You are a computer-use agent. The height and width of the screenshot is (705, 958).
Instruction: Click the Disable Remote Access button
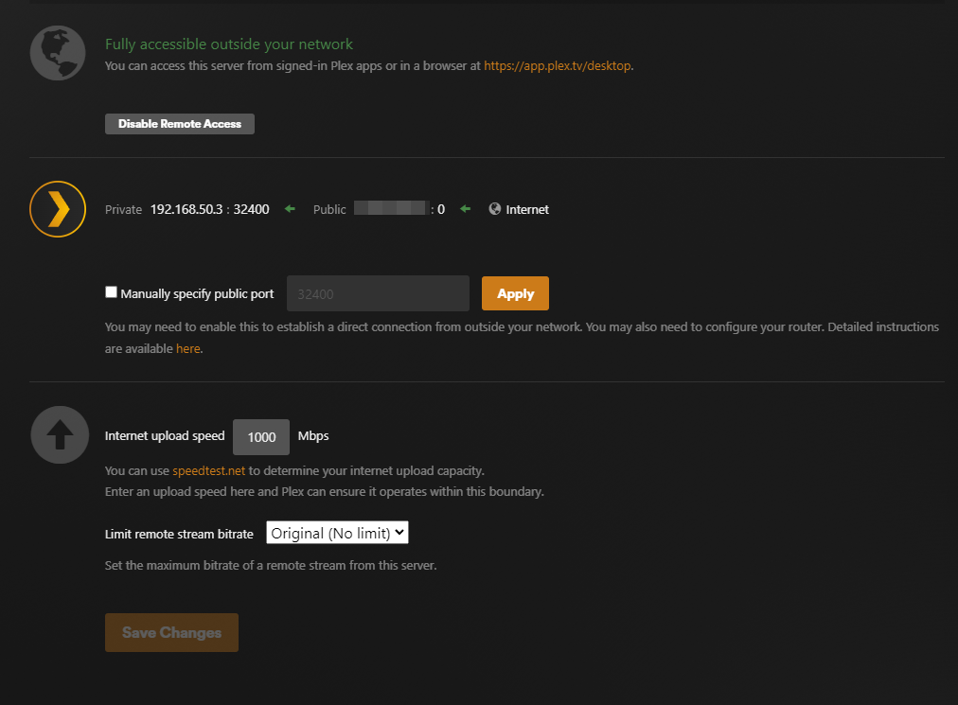point(179,123)
